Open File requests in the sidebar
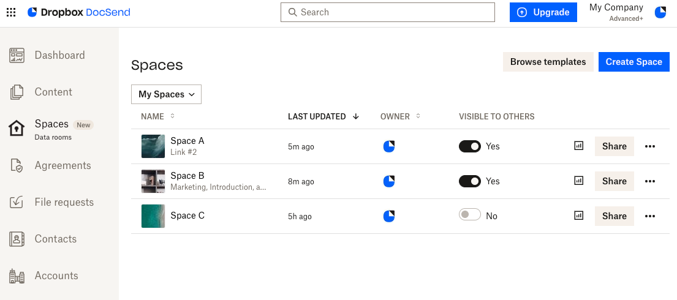Screen dimensions: 677x300 point(64,202)
